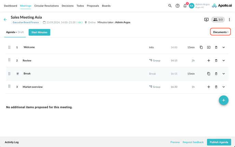Go back using the left arrow

point(5,20)
